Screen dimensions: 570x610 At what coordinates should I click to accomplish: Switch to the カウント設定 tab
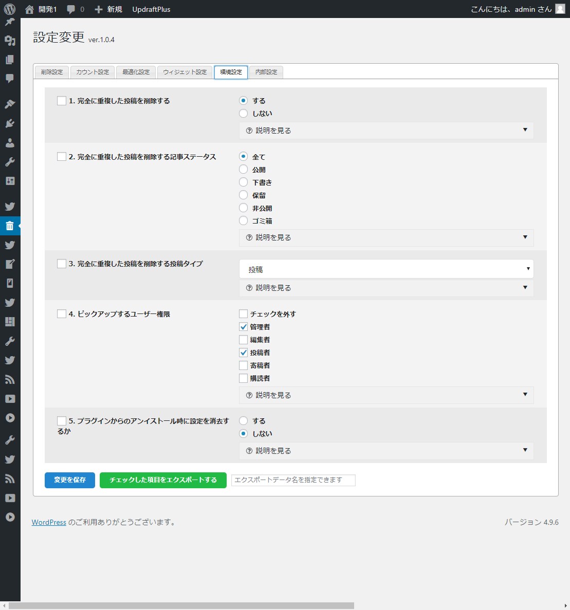(93, 72)
